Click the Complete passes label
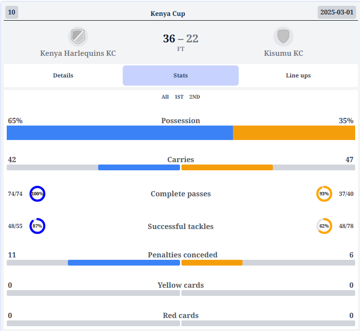Screen dimensions: 360x331 pyautogui.click(x=180, y=194)
